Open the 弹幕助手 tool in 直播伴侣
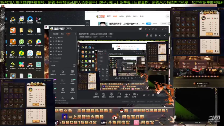 pyautogui.click(x=53, y=73)
